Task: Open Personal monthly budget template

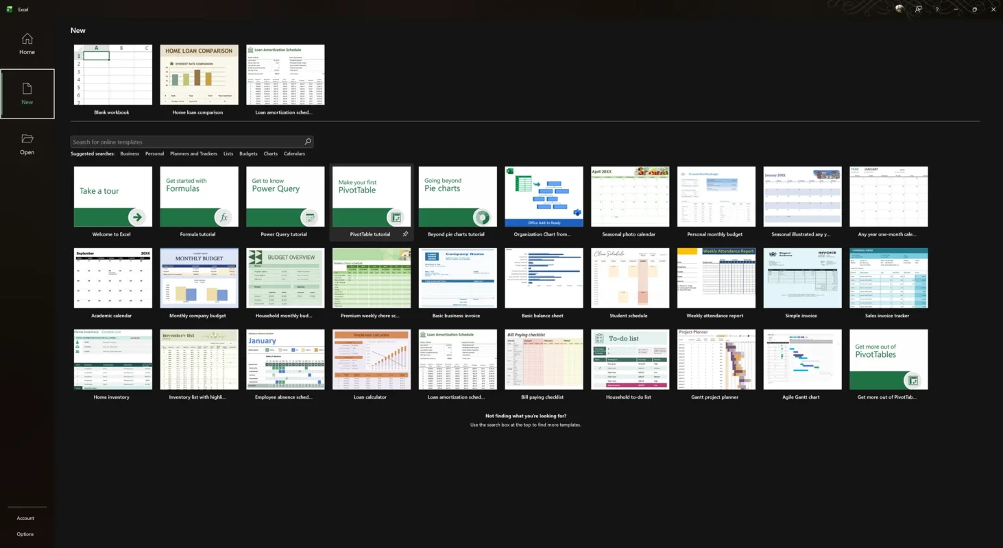Action: click(716, 203)
